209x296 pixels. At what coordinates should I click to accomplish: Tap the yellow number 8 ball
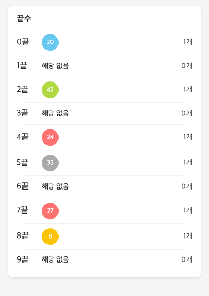pos(50,236)
